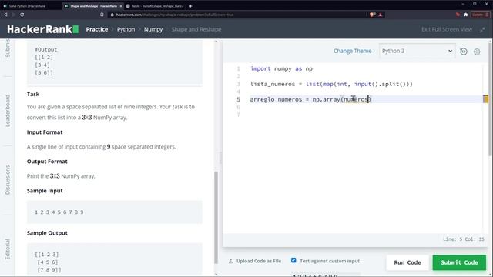Screen dimensions: 493x277
Task: Click the Submit Code button
Action: tap(459, 262)
